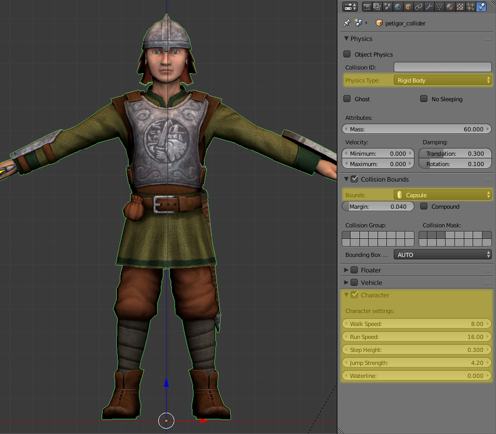The width and height of the screenshot is (496, 434).
Task: Open the Render properties tab (camera icon)
Action: point(367,7)
